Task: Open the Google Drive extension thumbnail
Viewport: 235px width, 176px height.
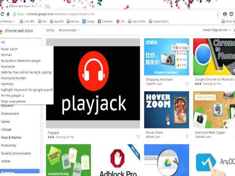Action: pos(166,160)
